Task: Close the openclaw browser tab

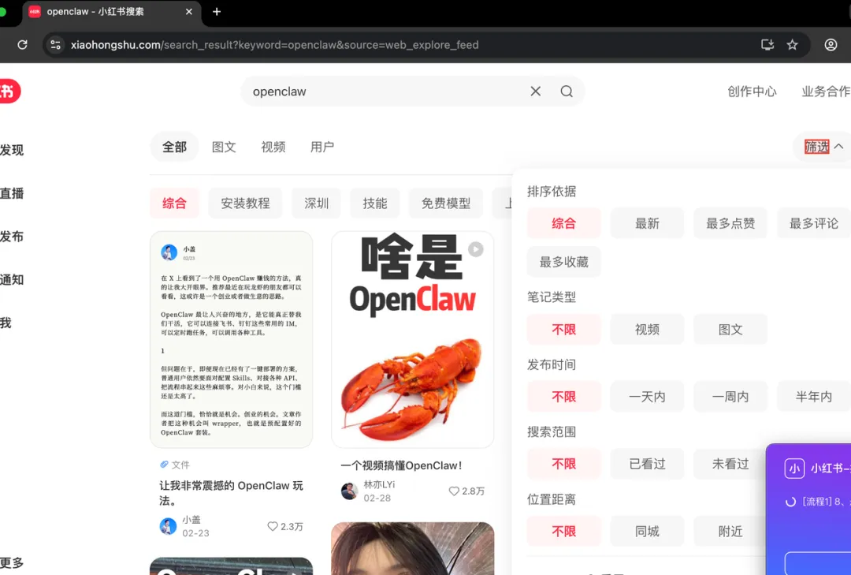Action: 189,11
